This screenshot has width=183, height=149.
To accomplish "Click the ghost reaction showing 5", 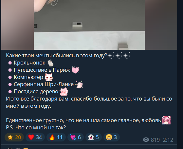I will 94,137.
